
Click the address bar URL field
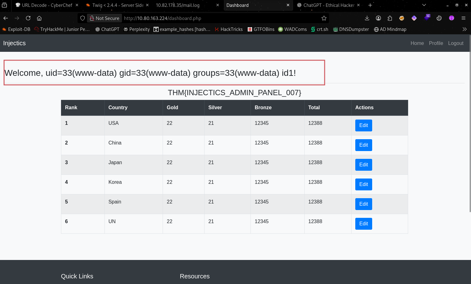click(x=219, y=18)
